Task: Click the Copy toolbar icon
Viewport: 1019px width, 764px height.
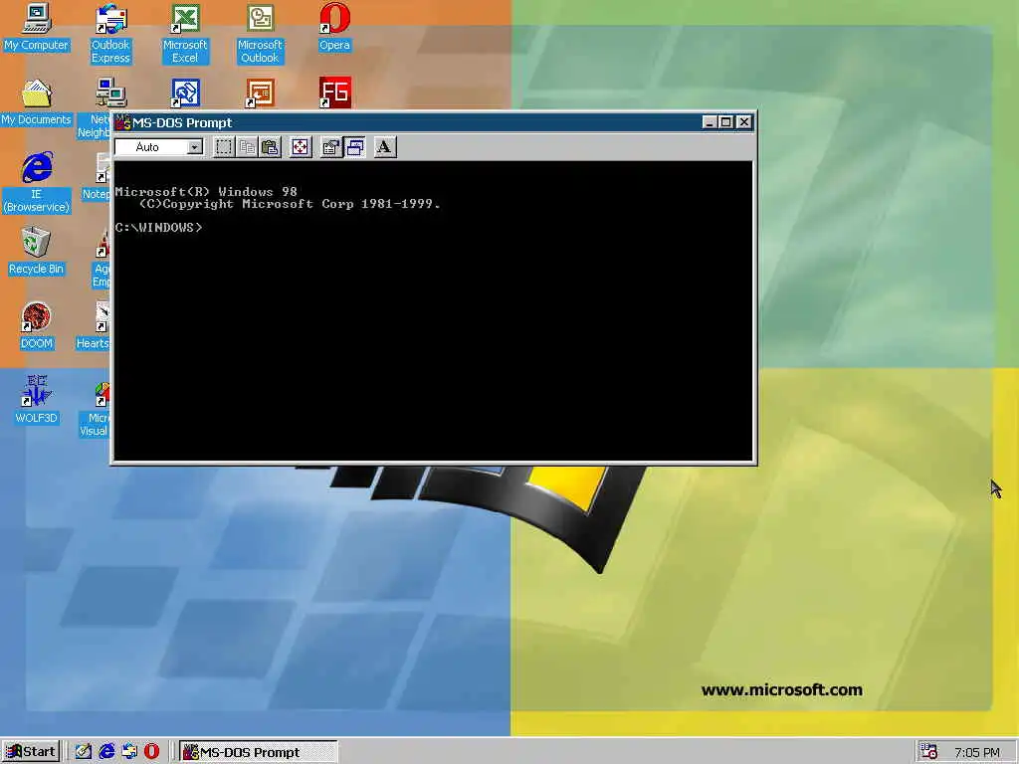Action: click(247, 147)
